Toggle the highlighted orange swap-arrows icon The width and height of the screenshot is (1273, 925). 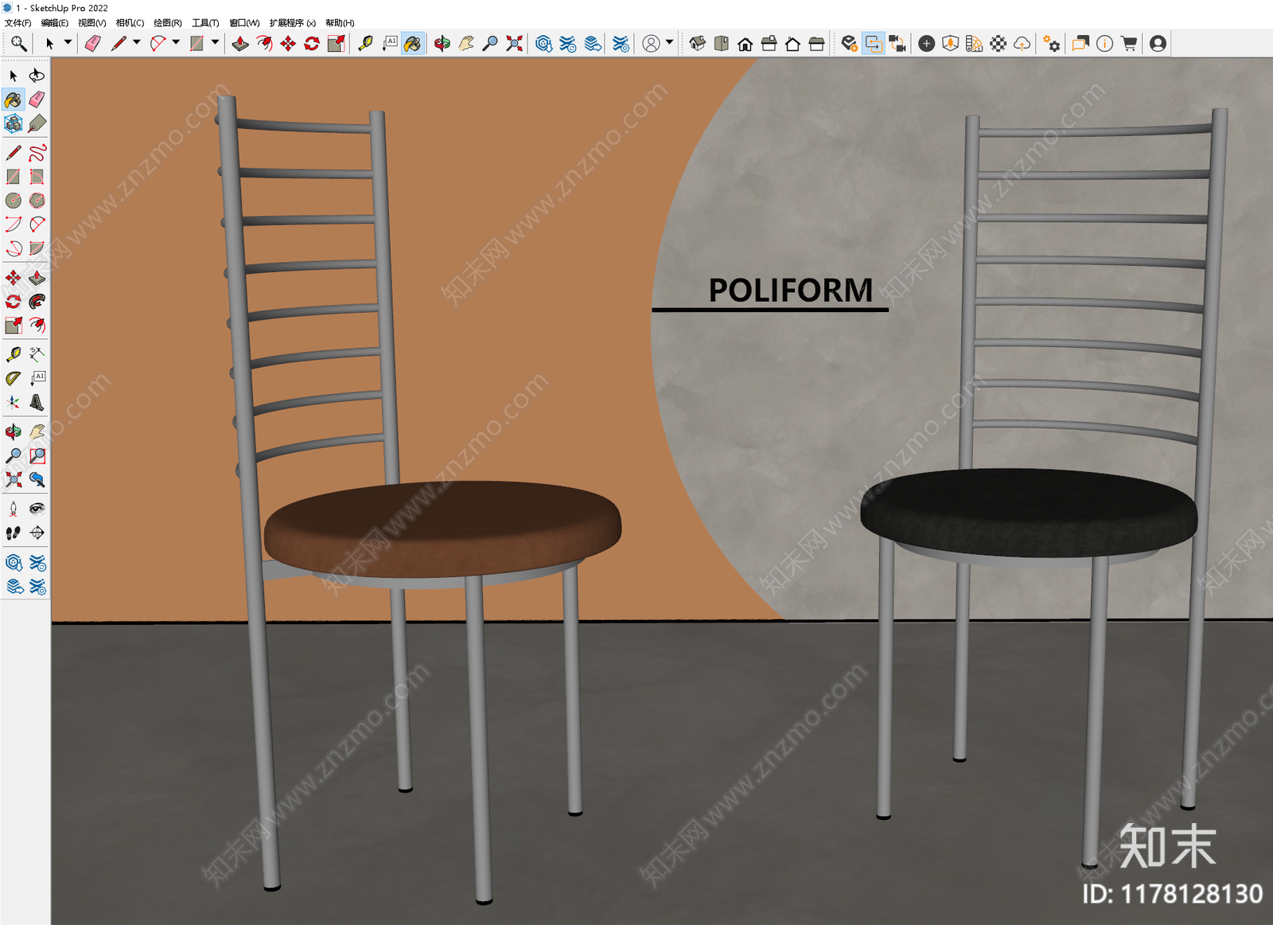click(x=874, y=44)
